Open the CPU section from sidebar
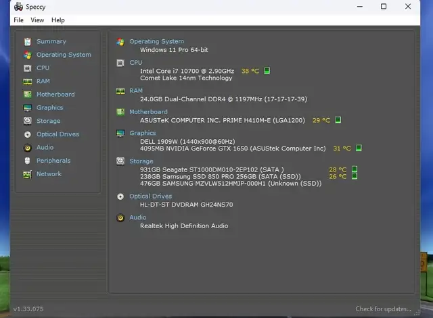The width and height of the screenshot is (433, 318). coord(43,68)
